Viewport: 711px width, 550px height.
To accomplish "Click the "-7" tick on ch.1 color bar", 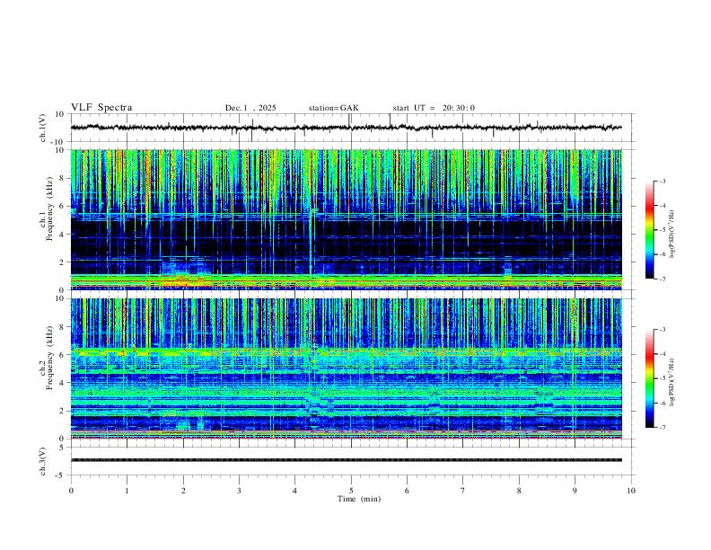I will click(662, 279).
